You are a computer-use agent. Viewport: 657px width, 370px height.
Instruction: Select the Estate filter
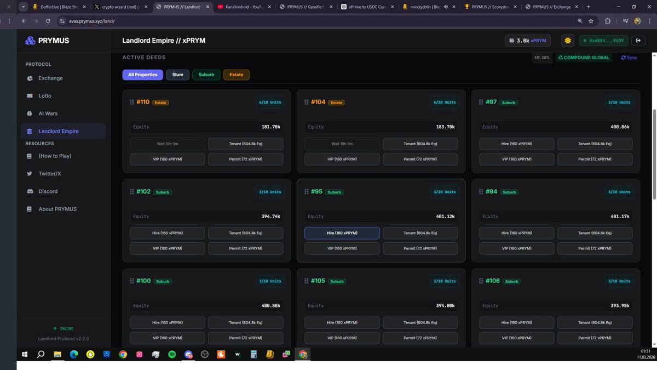237,75
